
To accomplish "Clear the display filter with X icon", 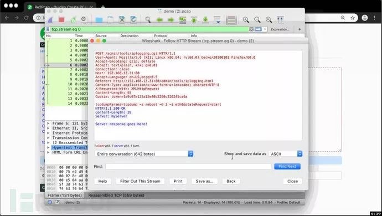I will pos(251,29).
